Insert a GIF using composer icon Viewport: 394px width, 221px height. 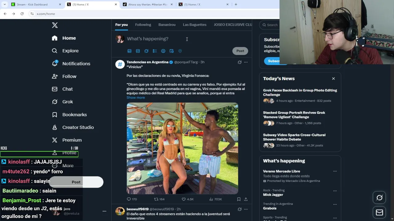[x=138, y=51]
